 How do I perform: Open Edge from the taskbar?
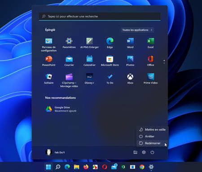tap(67, 167)
